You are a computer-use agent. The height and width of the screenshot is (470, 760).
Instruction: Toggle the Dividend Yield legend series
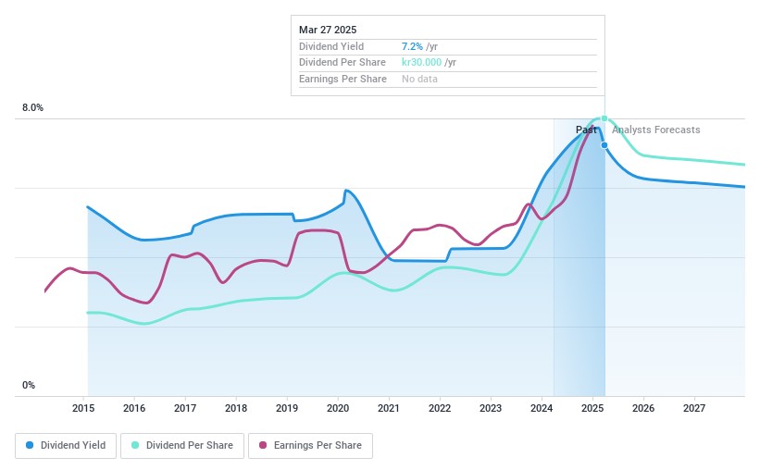(x=66, y=445)
